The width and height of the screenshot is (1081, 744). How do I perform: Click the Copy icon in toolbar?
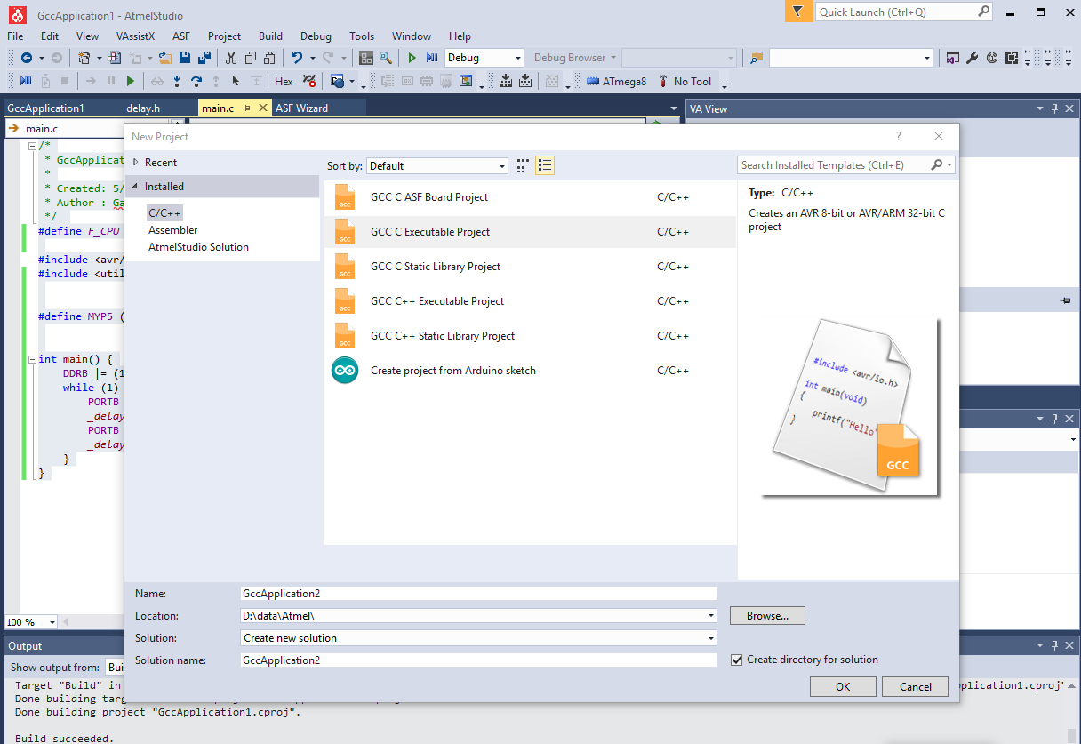coord(250,58)
